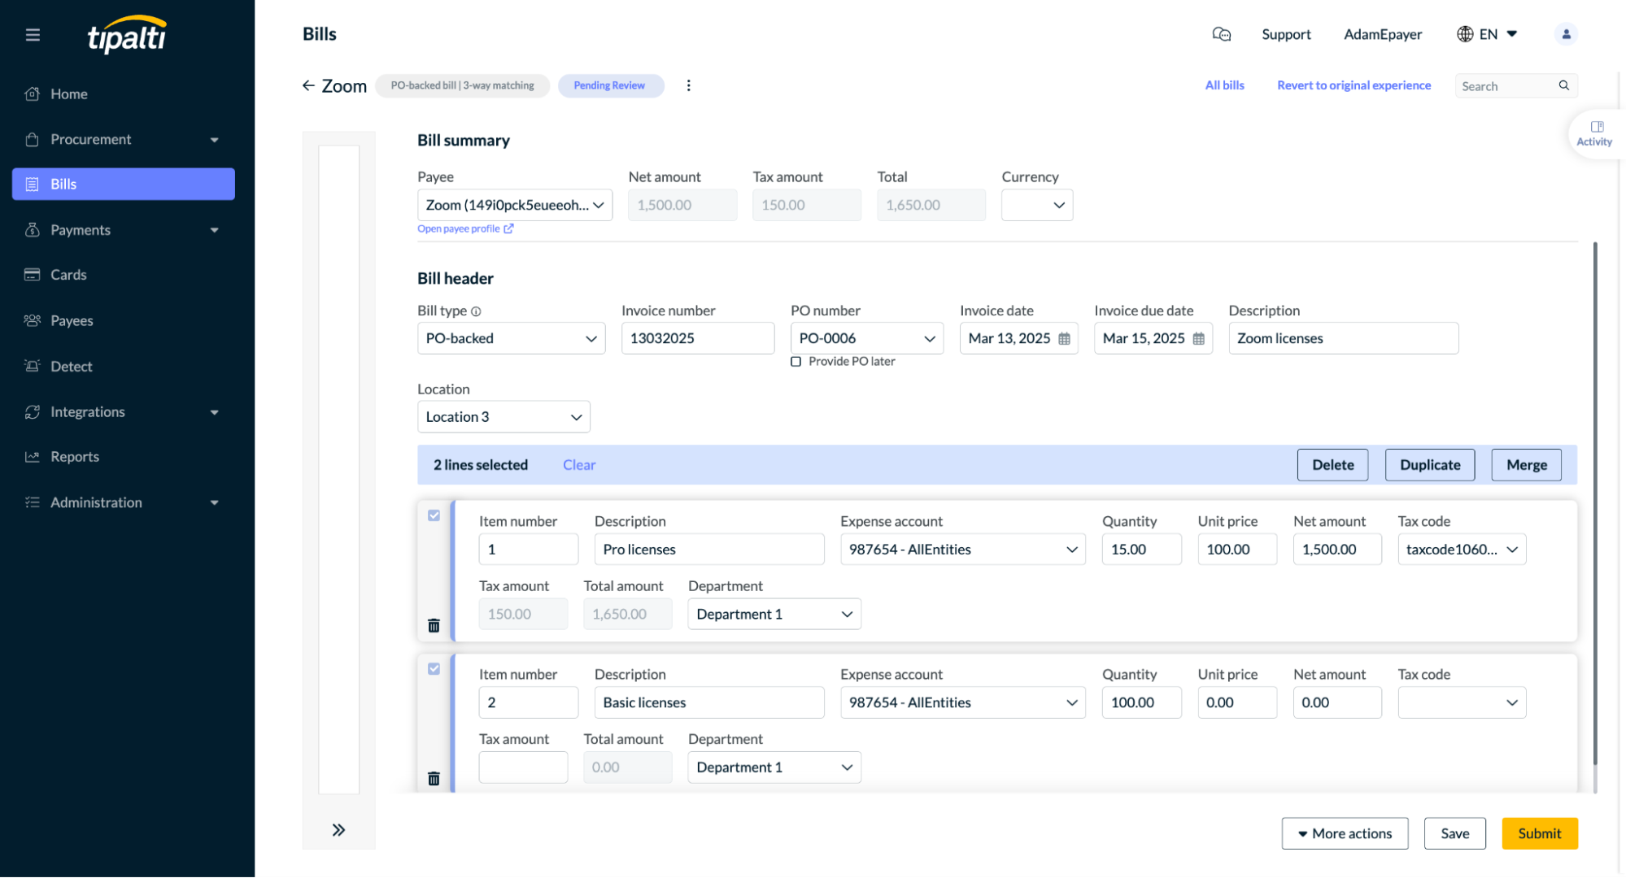1626x878 pixels.
Task: Open Department dropdown for Pro licenses line
Action: click(774, 614)
